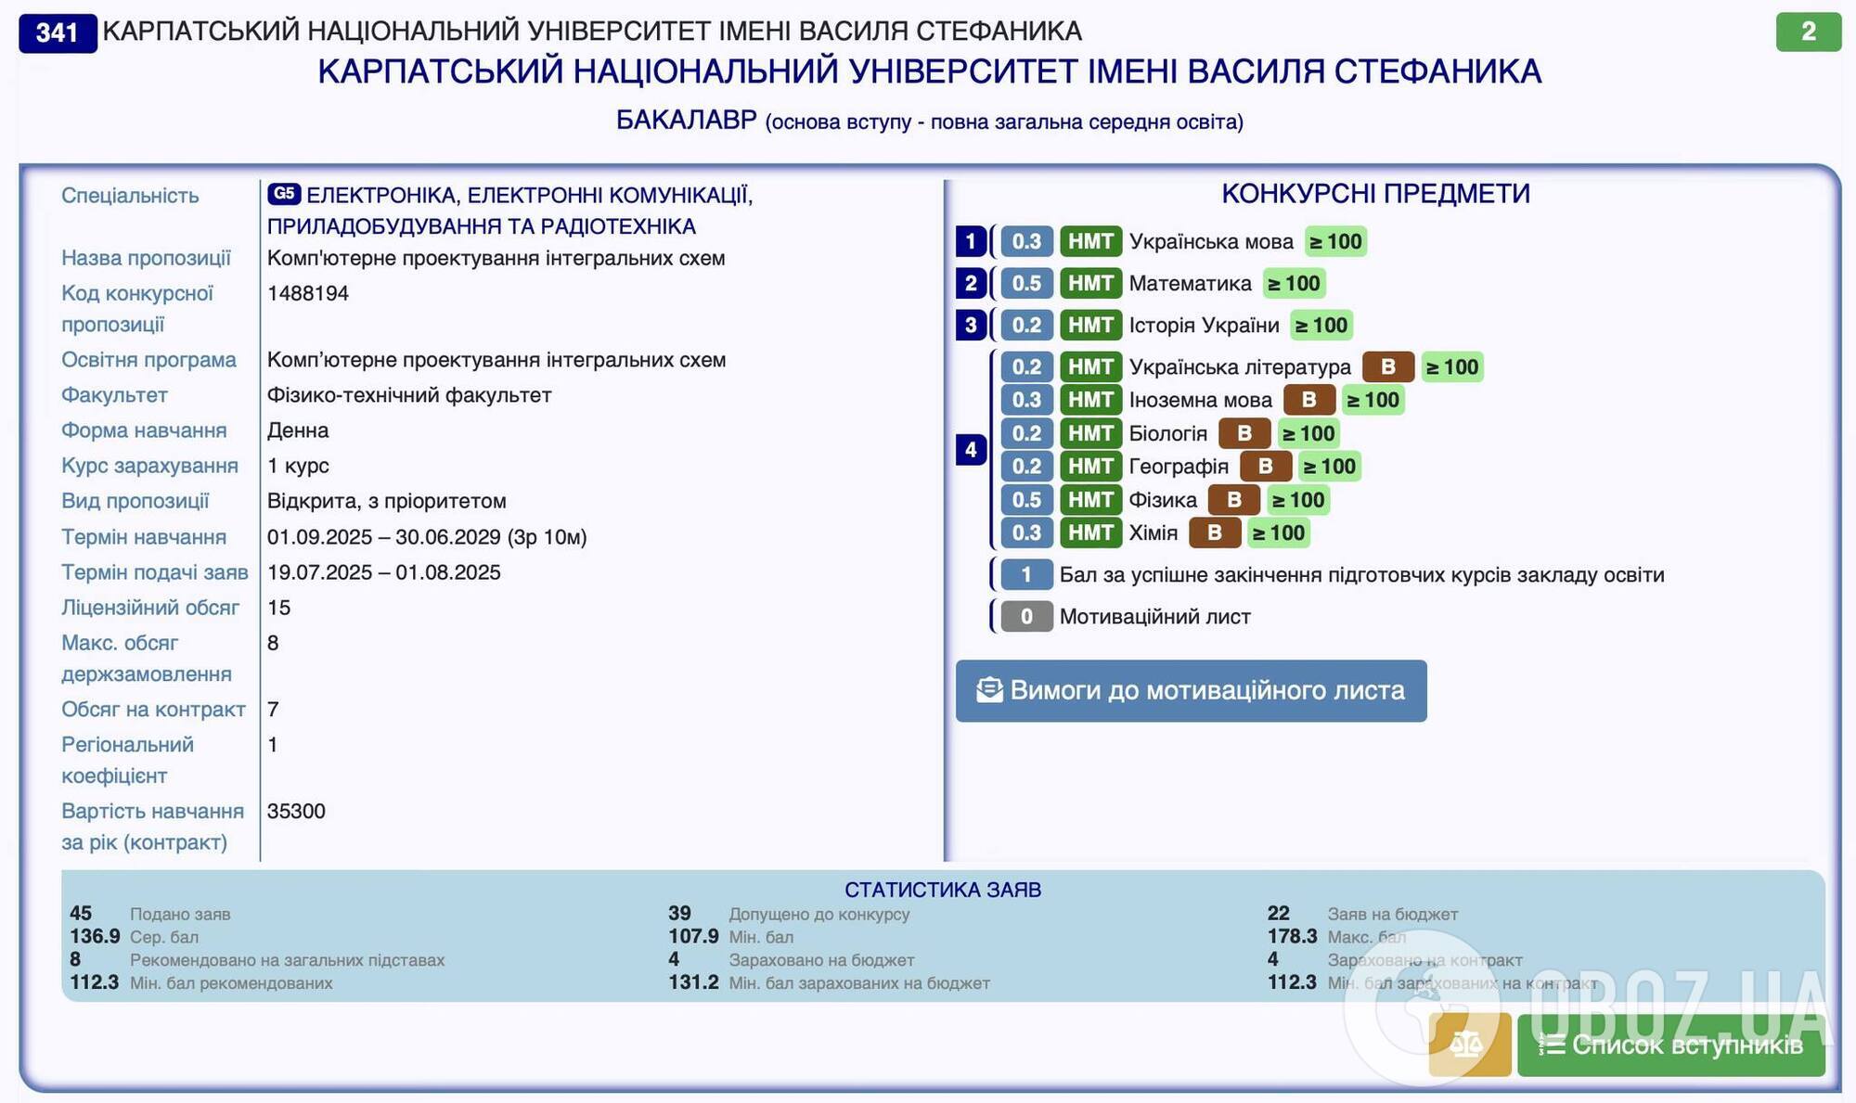Click the Назва пропозиції value text
The width and height of the screenshot is (1856, 1103).
pos(496,258)
